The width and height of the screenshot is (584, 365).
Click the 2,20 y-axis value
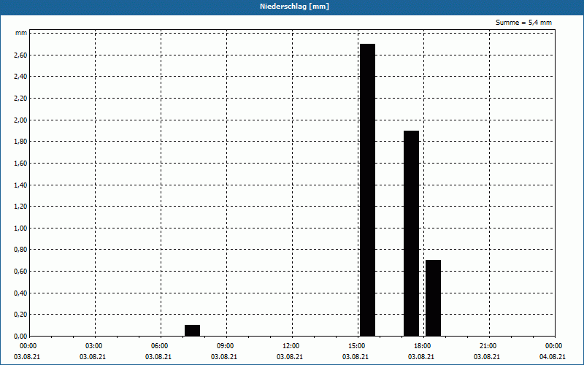click(20, 99)
